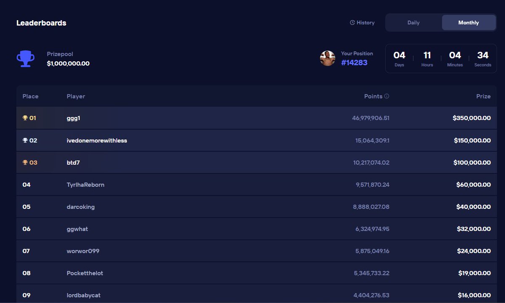Click the $150,000.00 prize
Image resolution: width=505 pixels, height=303 pixels.
pyautogui.click(x=472, y=140)
